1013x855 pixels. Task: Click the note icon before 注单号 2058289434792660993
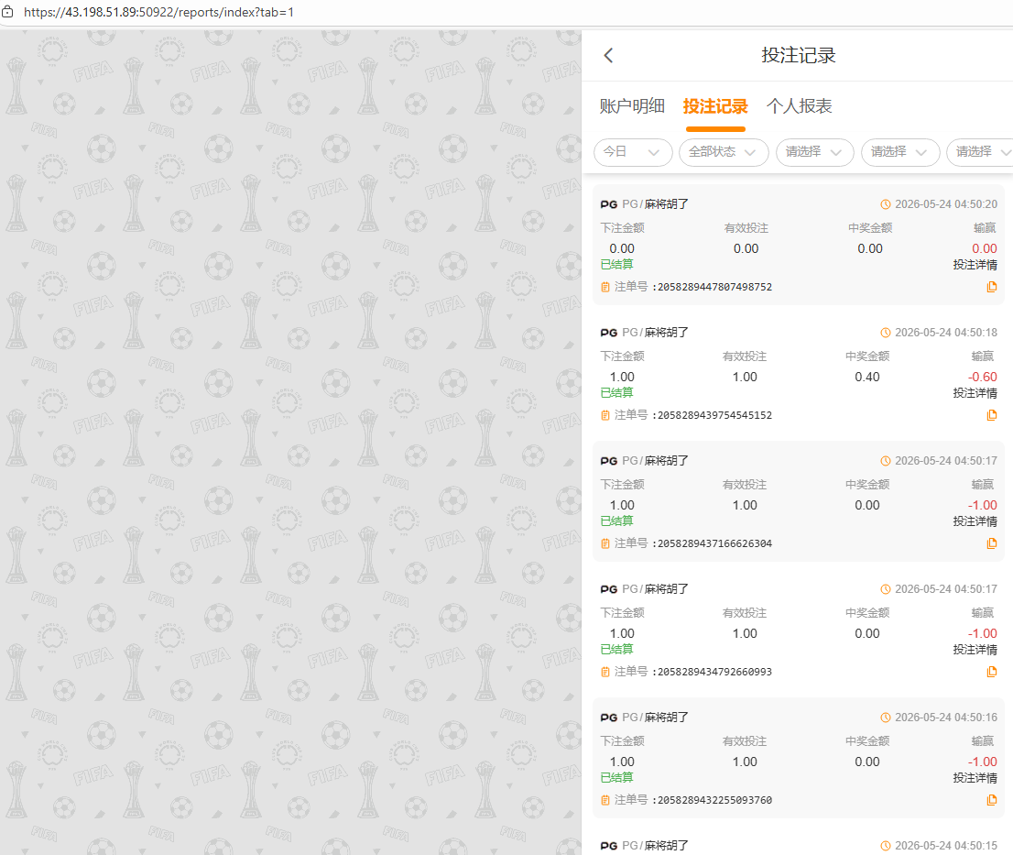click(605, 672)
